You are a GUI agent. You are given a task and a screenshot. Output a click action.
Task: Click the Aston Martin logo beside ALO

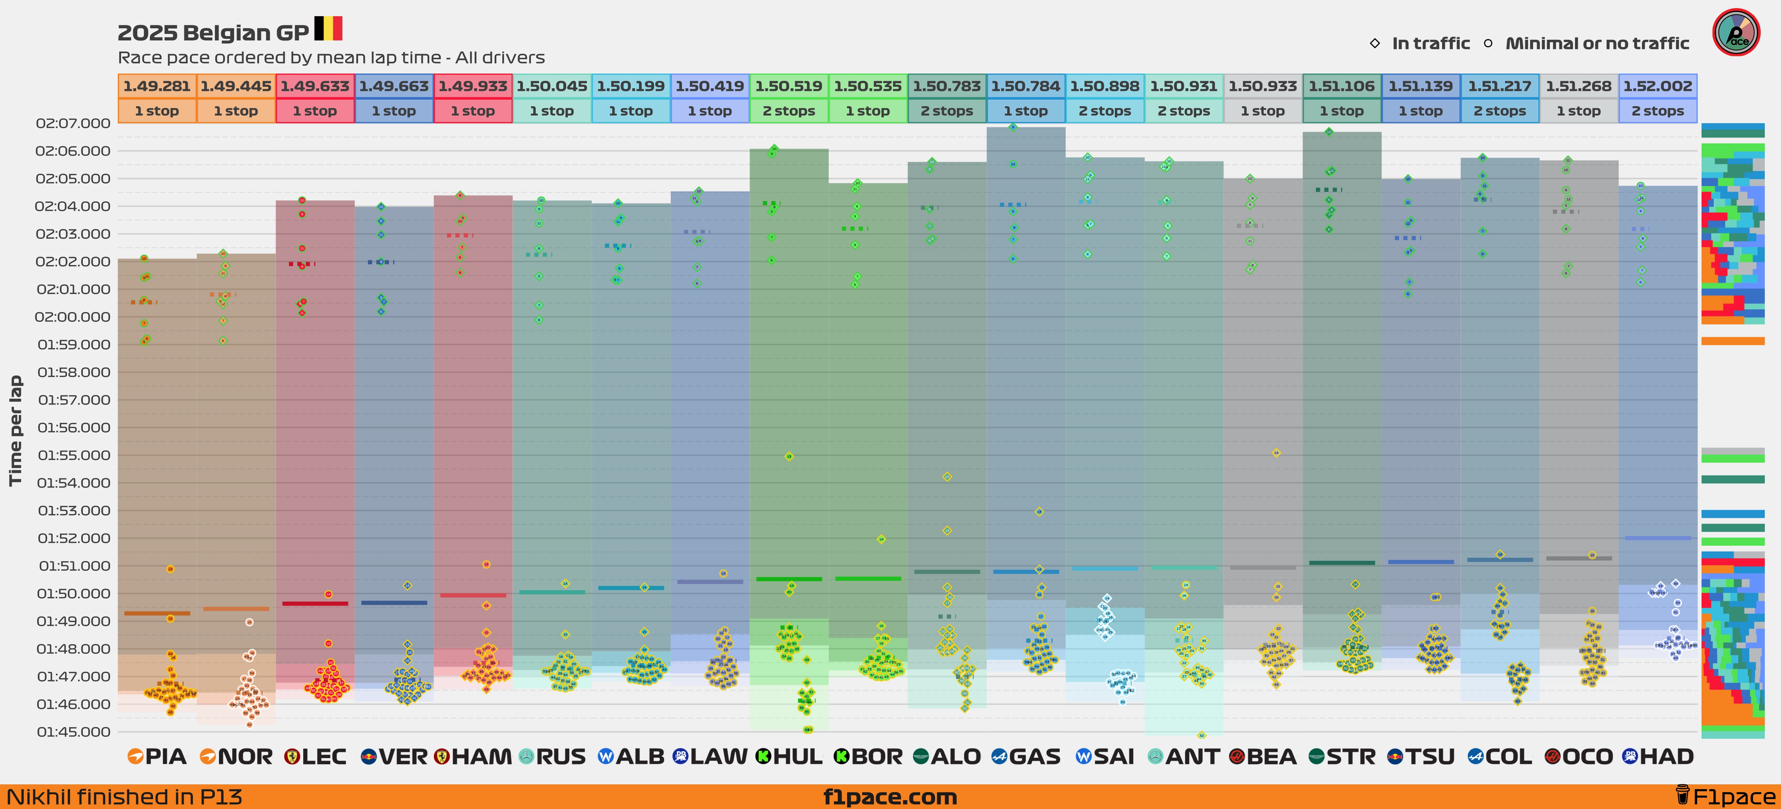pos(921,756)
